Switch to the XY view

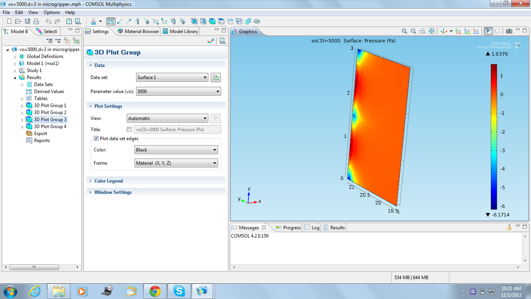[x=458, y=31]
